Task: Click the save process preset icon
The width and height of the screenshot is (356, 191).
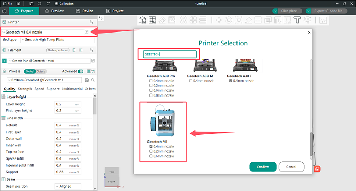Action: pyautogui.click(x=87, y=80)
